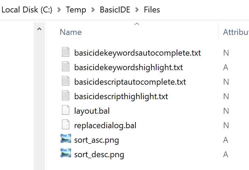
Task: Click Local Disk (C:) in the address bar
Action: click(27, 10)
